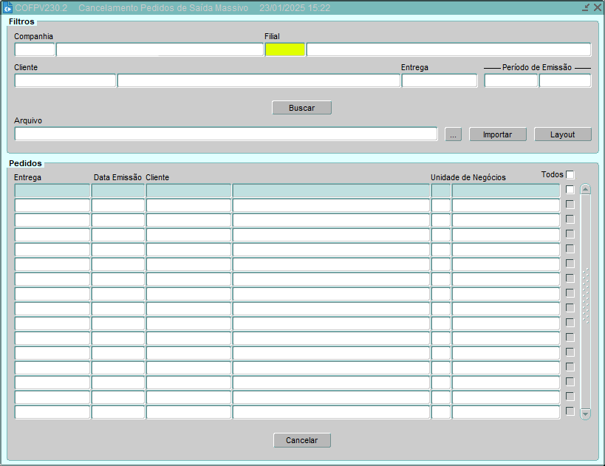Screen dimensions: 605x466
Task: Click the scroll down arrow in Pedidos list
Action: click(x=585, y=414)
